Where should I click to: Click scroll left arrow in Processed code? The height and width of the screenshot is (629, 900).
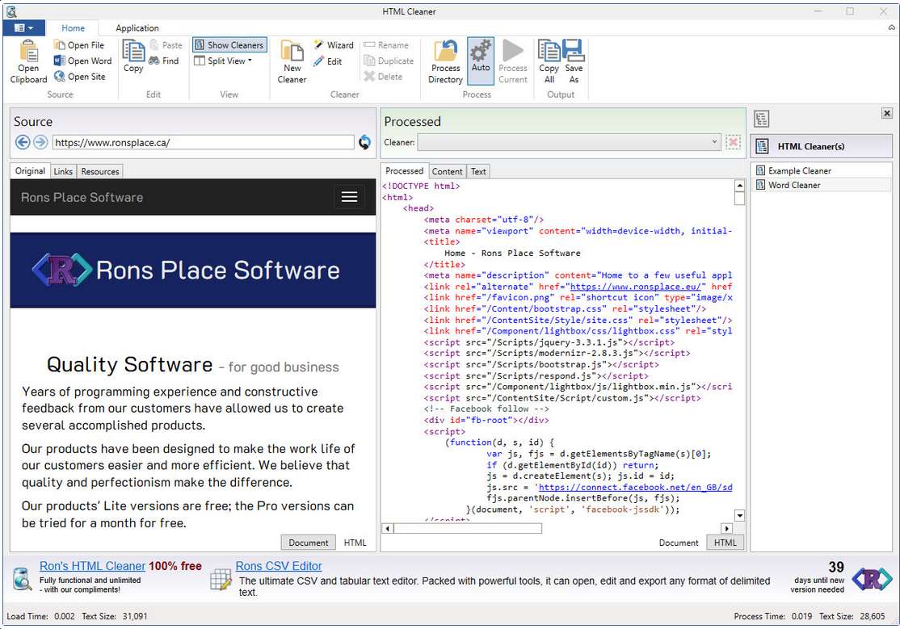388,528
